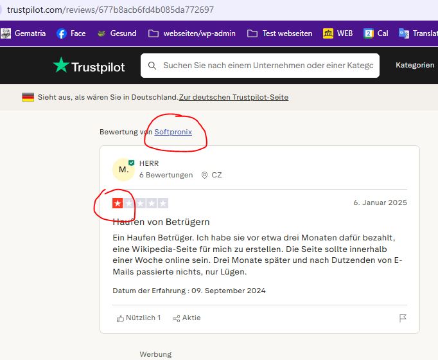Open the Gematria bookmark
The height and width of the screenshot is (360, 438).
click(x=23, y=33)
